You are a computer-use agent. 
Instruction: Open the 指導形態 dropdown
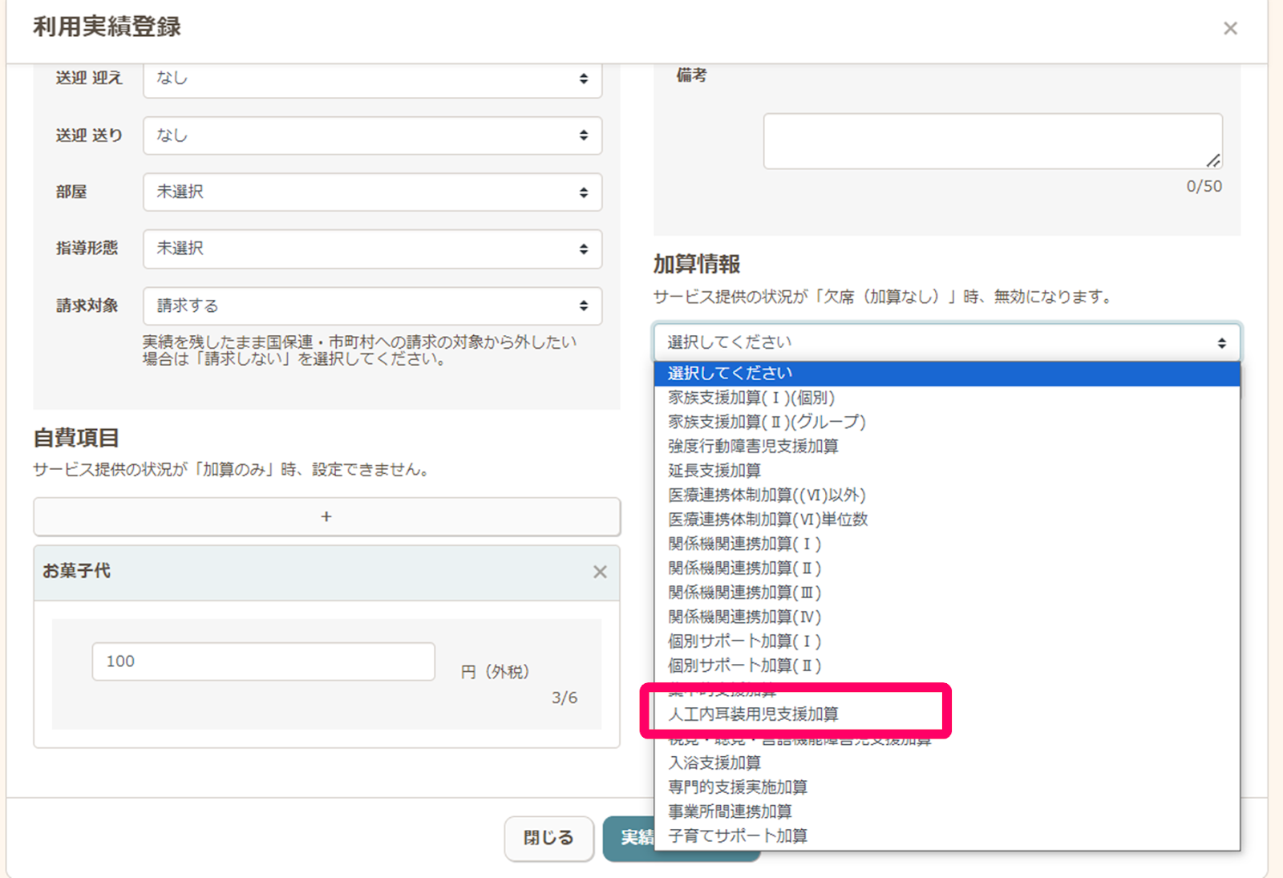click(x=372, y=249)
